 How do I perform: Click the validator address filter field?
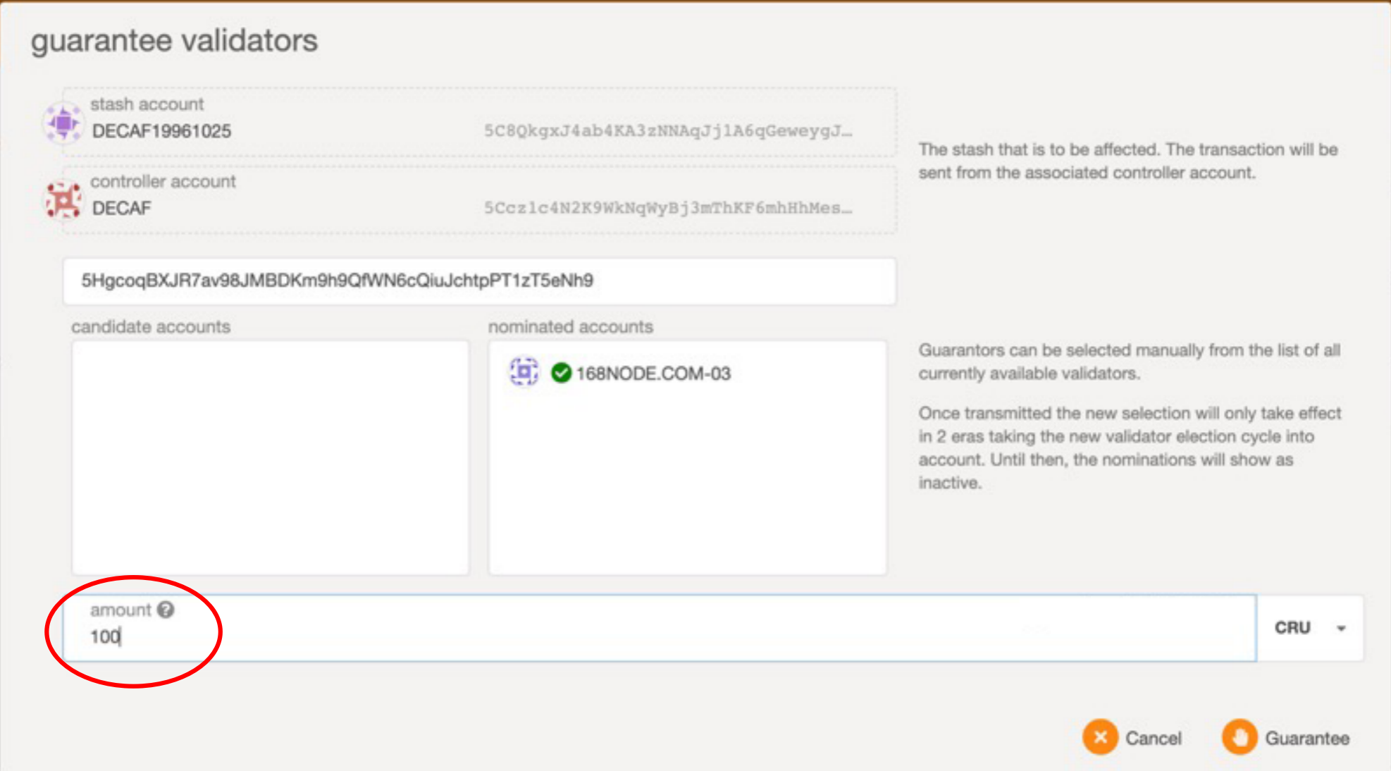(479, 281)
